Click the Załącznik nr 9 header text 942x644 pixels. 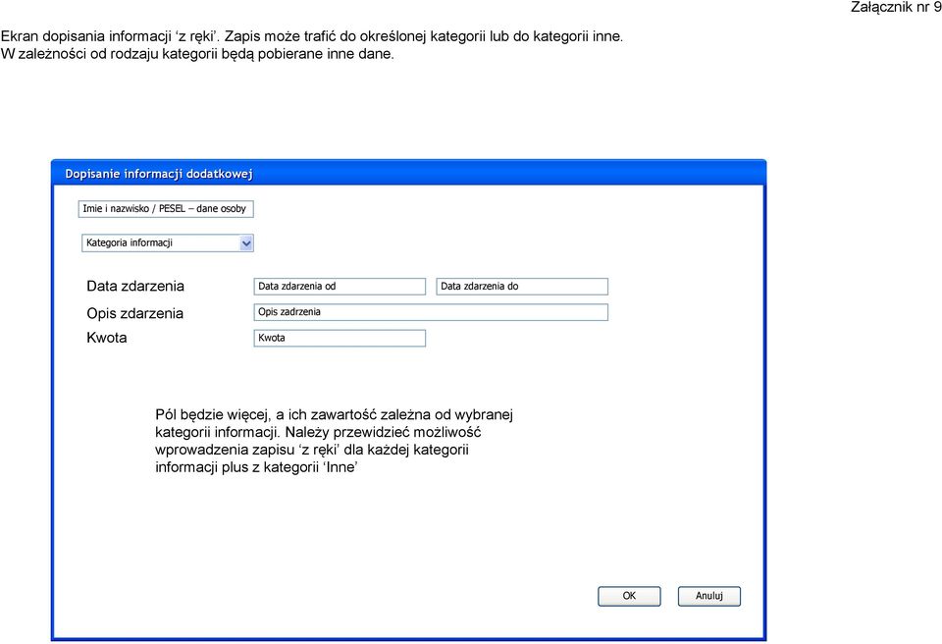coord(896,7)
